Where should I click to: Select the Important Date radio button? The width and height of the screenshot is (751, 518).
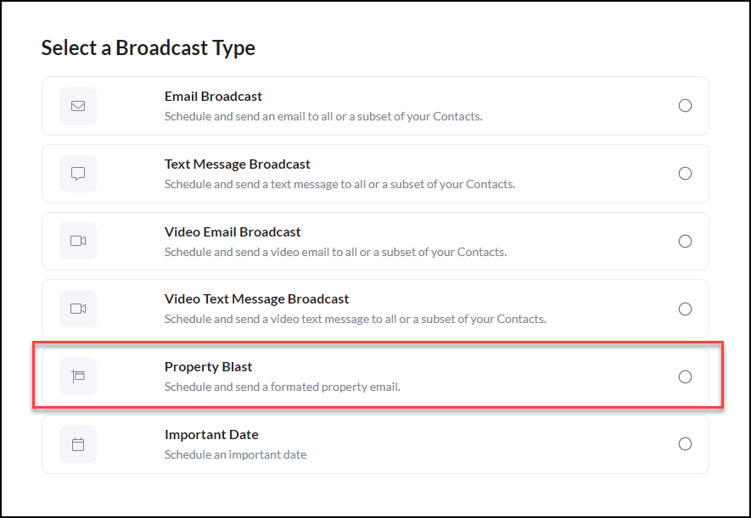pyautogui.click(x=685, y=444)
